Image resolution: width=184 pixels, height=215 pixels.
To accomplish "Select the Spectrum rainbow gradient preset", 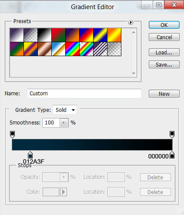I will pos(72,49).
